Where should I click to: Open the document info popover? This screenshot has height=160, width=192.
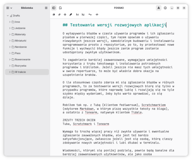pos(165,8)
